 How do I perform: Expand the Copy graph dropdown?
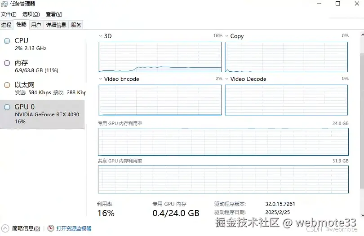[x=227, y=36]
